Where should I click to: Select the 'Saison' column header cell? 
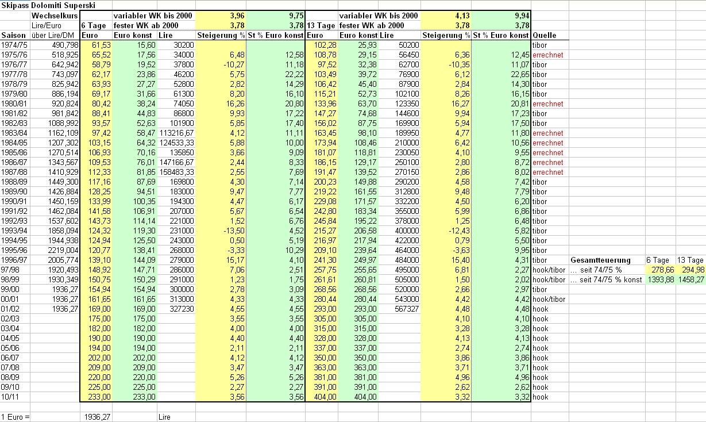click(14, 35)
